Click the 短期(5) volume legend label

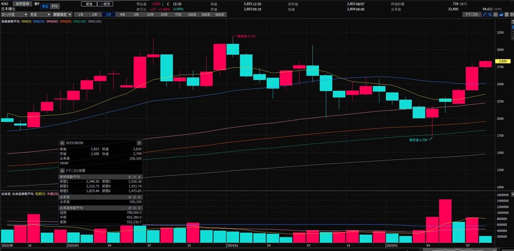pos(40,194)
